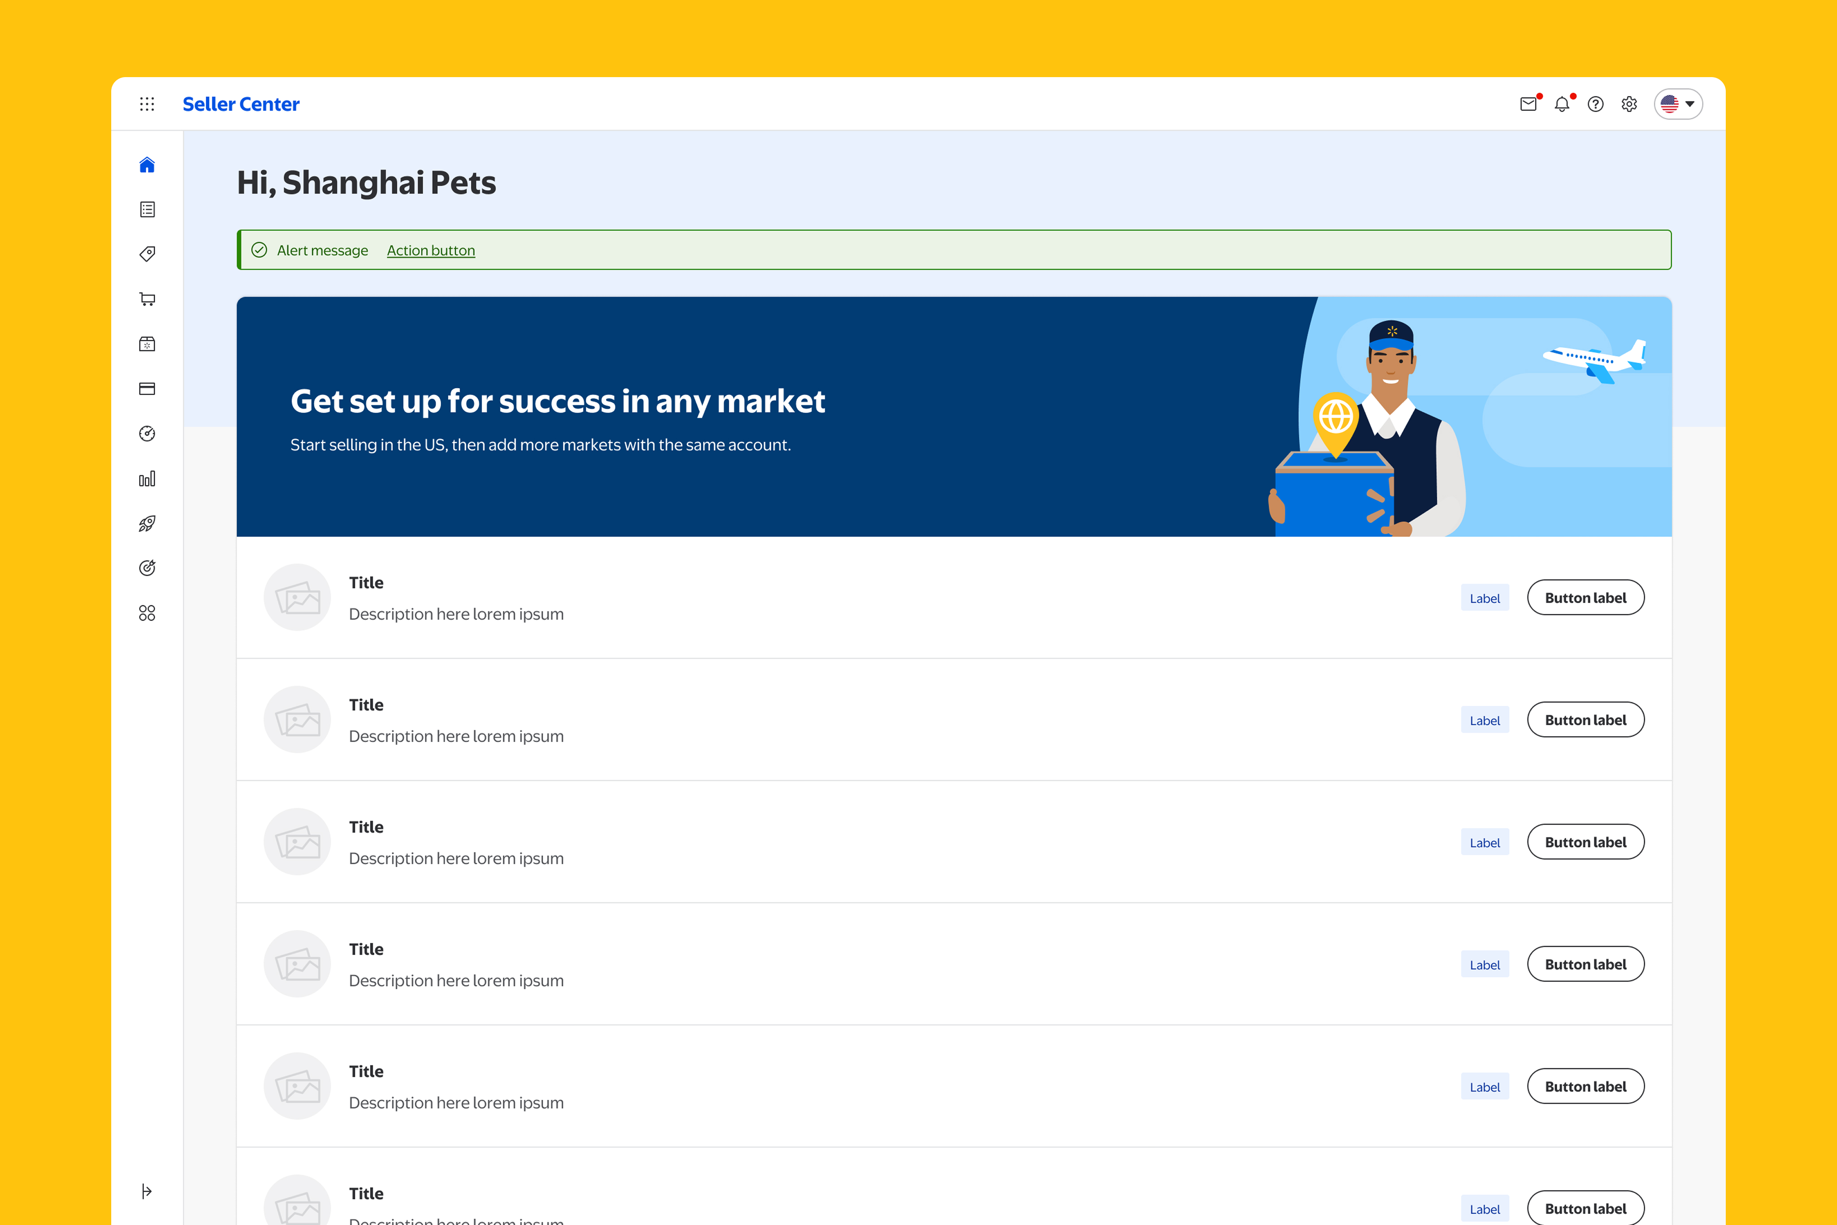Open the bar chart analytics icon
This screenshot has height=1225, width=1837.
coord(147,479)
